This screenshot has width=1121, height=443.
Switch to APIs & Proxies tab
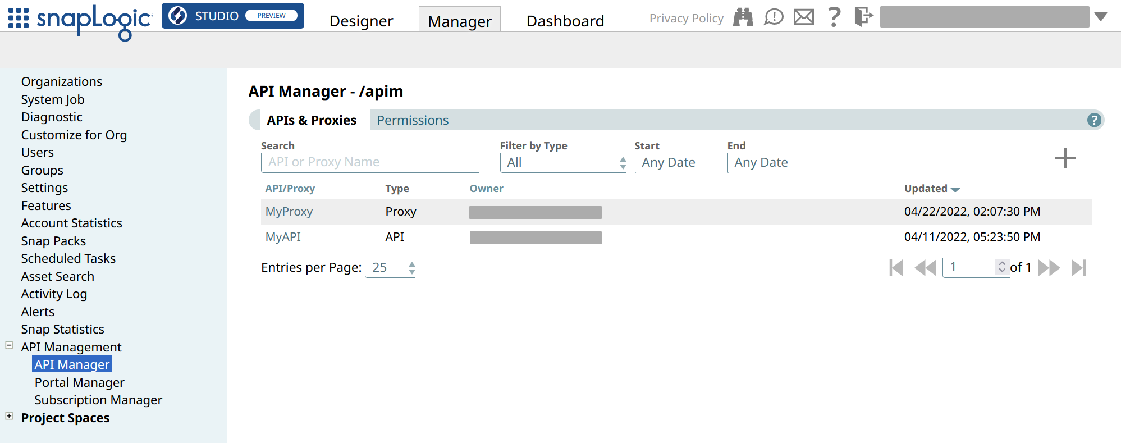coord(312,120)
